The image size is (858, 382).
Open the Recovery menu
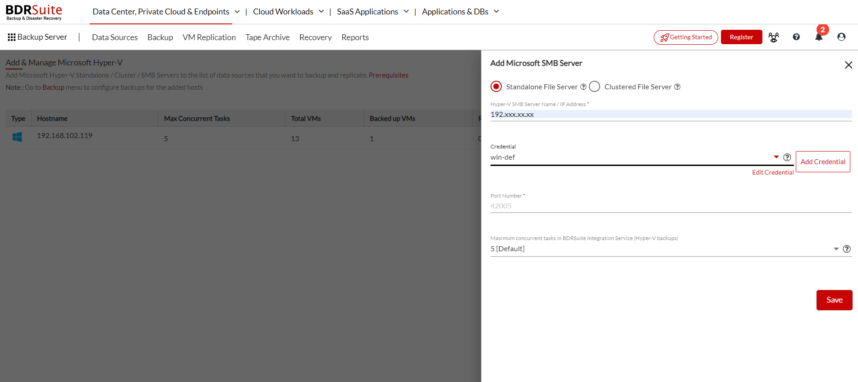316,37
